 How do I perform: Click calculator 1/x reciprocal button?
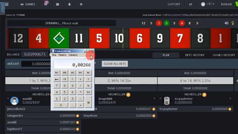(x=89, y=92)
